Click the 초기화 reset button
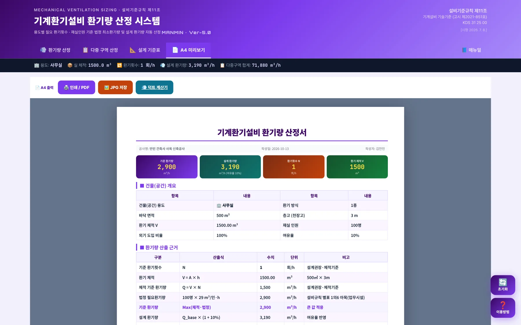The height and width of the screenshot is (325, 521). point(503,285)
